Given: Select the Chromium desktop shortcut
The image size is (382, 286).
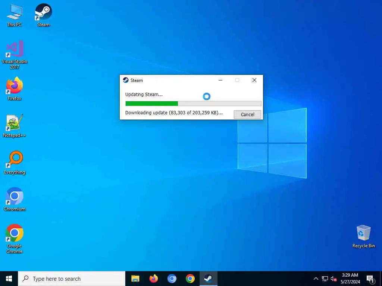Looking at the screenshot, I should 15,200.
